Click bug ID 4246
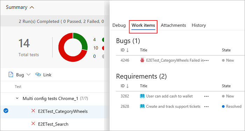 pos(125,60)
